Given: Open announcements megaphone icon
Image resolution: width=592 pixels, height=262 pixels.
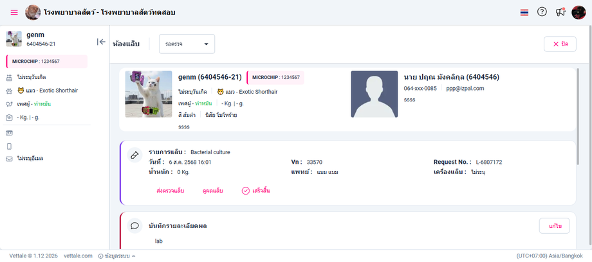Looking at the screenshot, I should click(x=560, y=12).
